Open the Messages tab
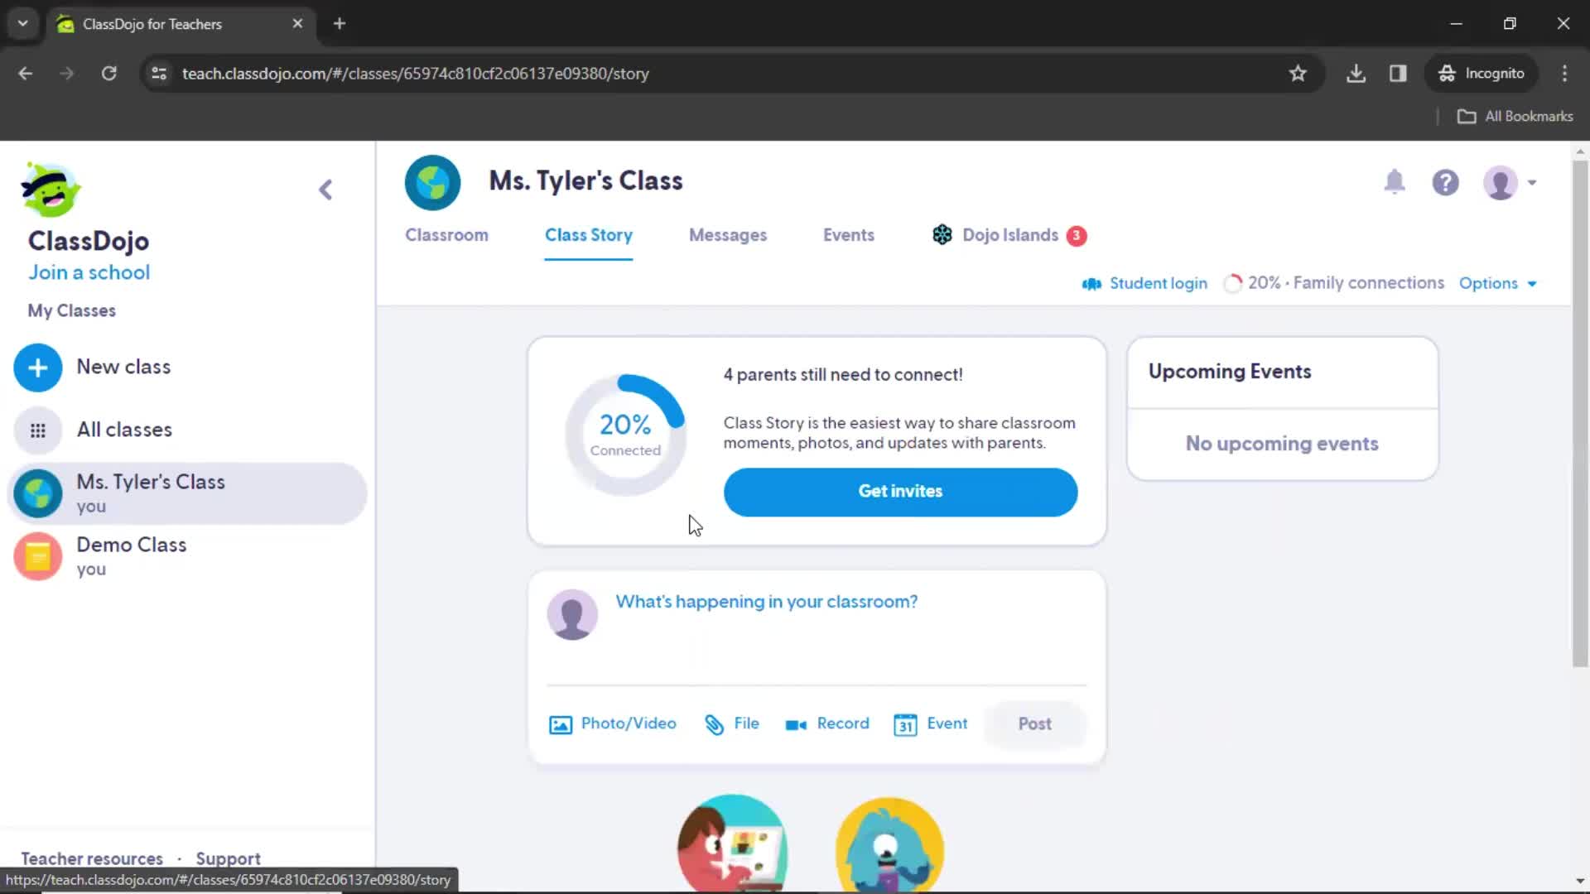1590x894 pixels. pyautogui.click(x=728, y=235)
